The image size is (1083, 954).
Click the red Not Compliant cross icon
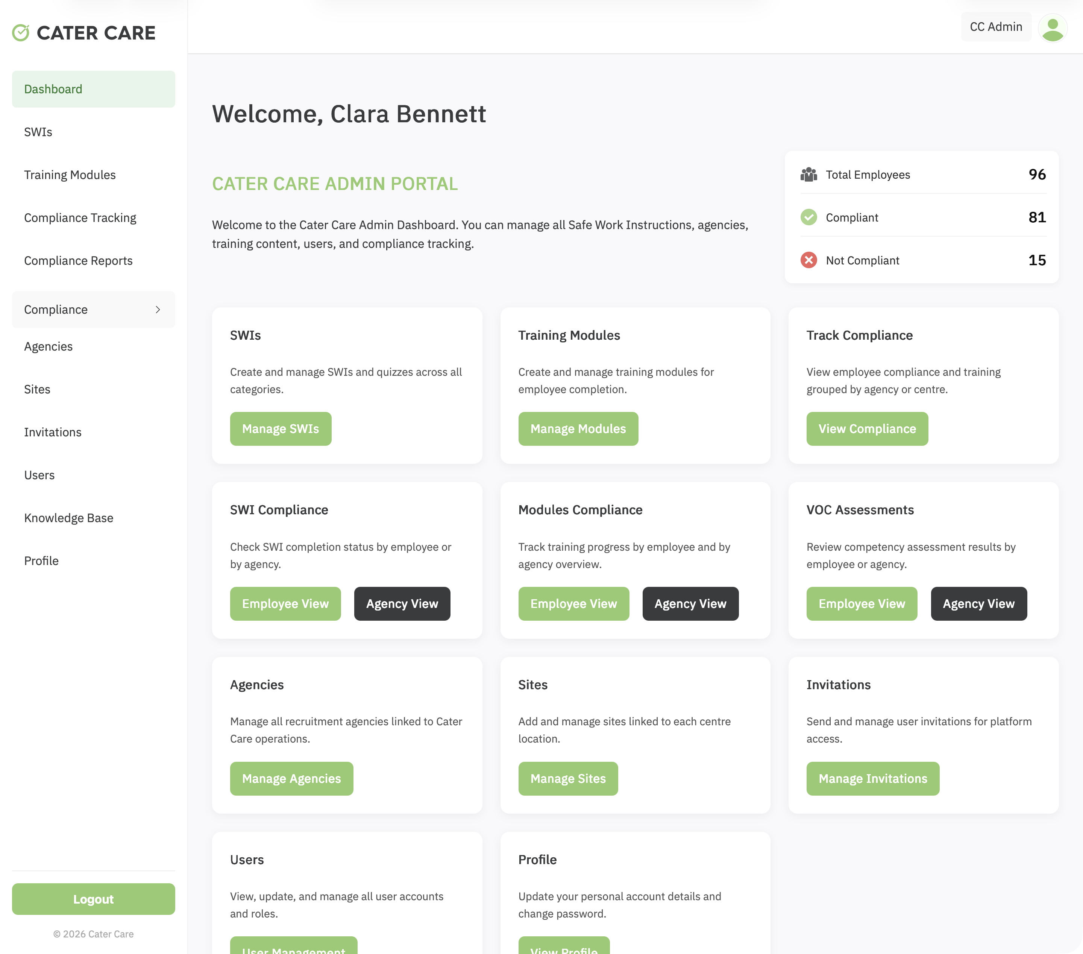click(808, 260)
